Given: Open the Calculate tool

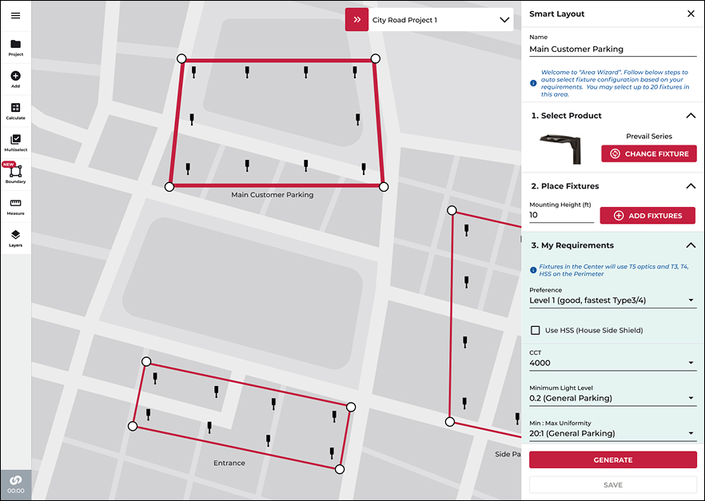Looking at the screenshot, I should 16,111.
